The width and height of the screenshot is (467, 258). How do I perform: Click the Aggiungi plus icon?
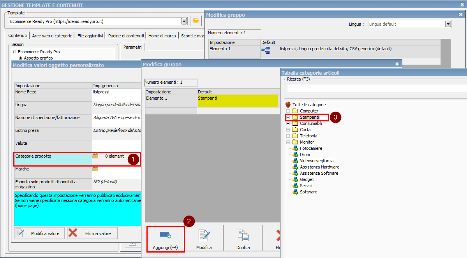[x=165, y=235]
